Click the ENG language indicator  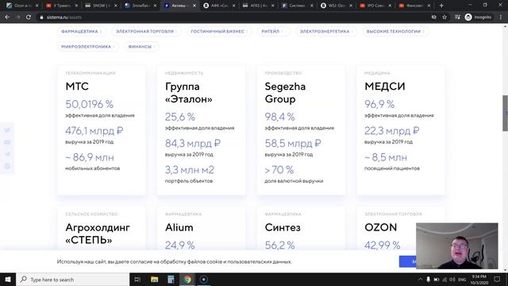click(x=462, y=279)
